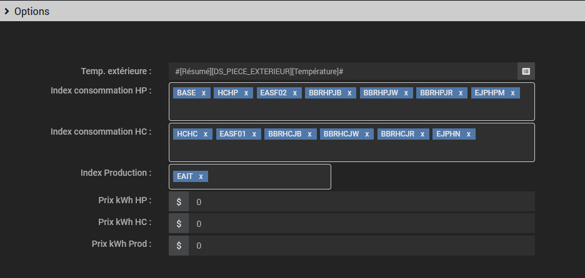Click the Temp. extérieure input field

(342, 71)
